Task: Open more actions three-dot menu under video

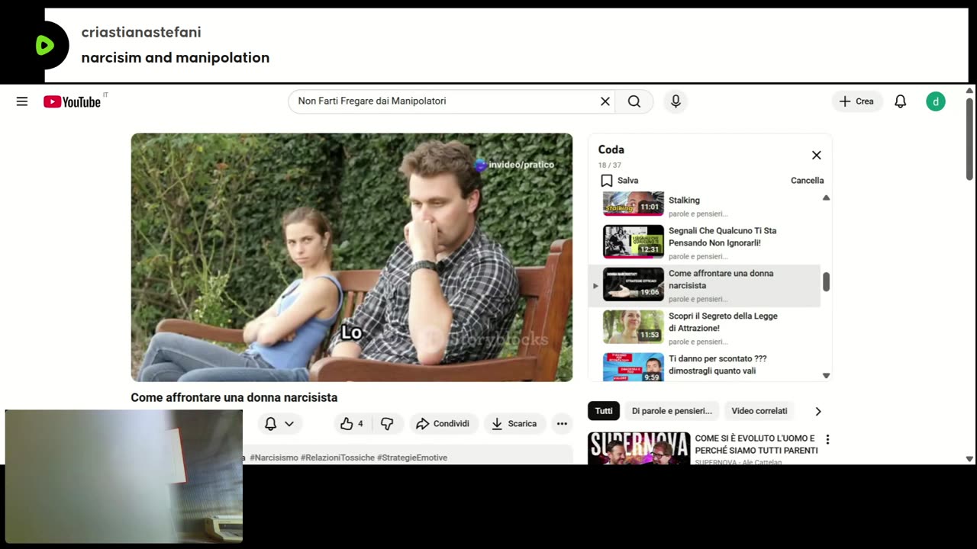Action: pos(562,424)
